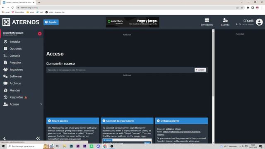Expand the Acceso chevron arrow in sidebar

(x=41, y=104)
